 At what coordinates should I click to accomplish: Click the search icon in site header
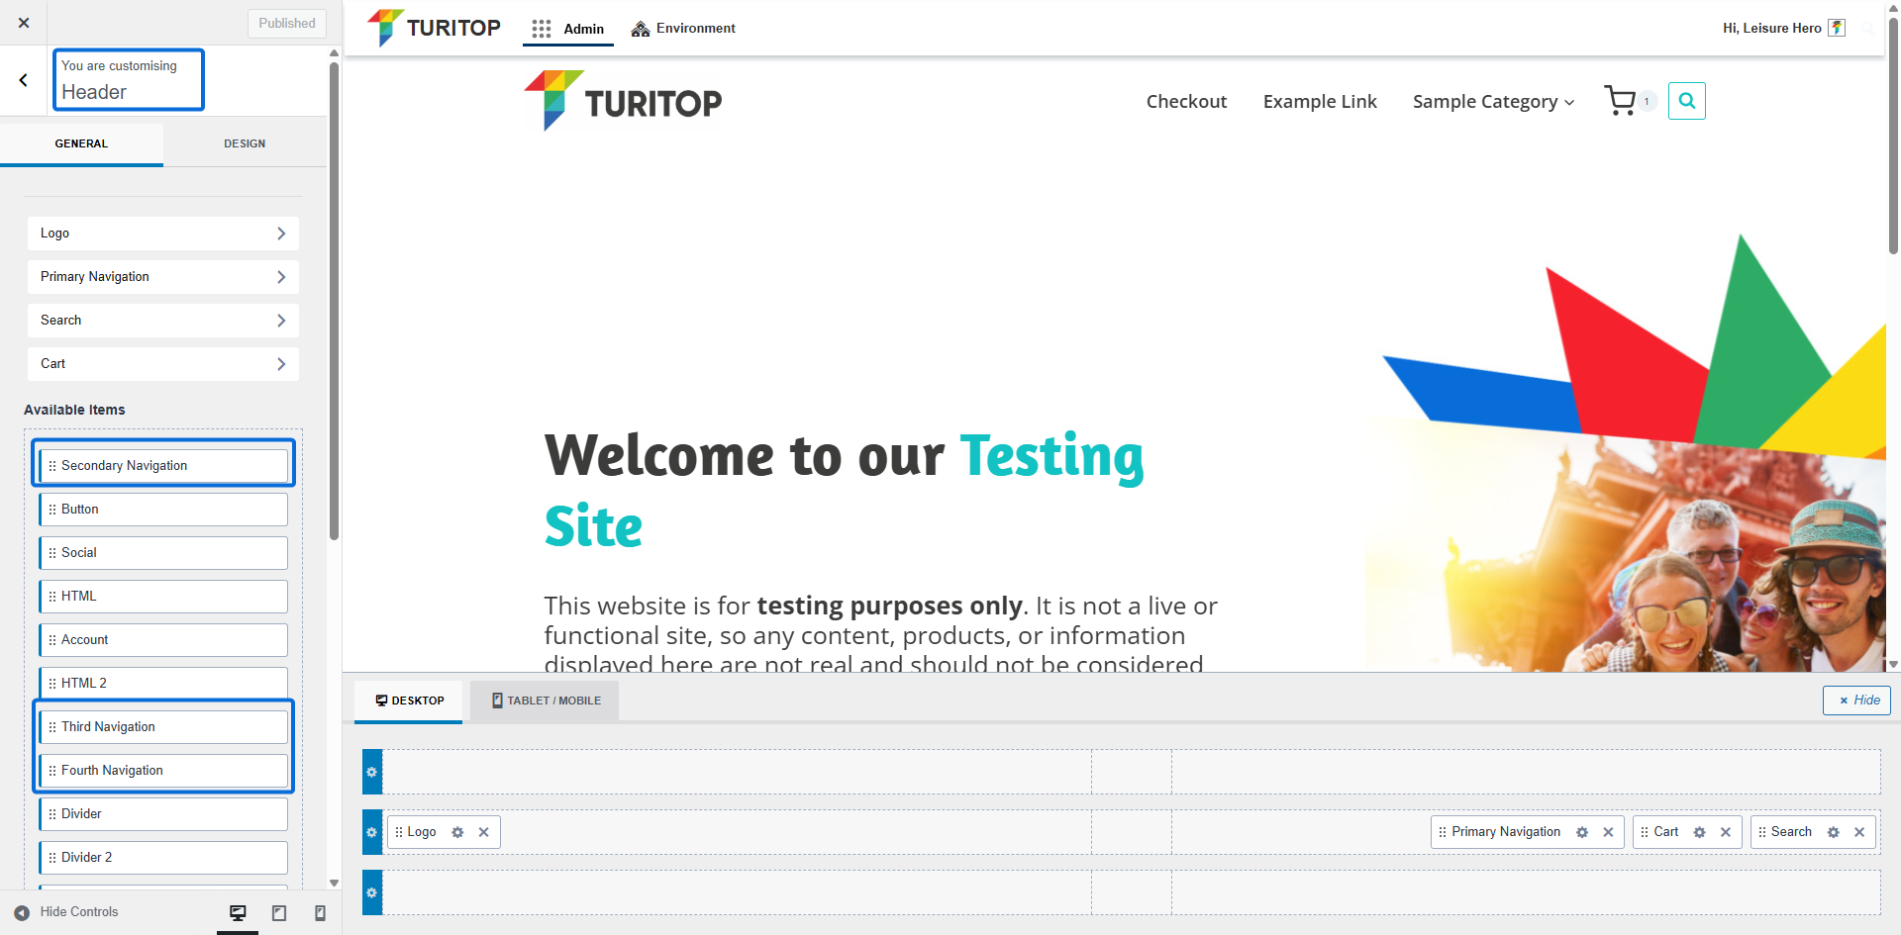click(x=1686, y=101)
